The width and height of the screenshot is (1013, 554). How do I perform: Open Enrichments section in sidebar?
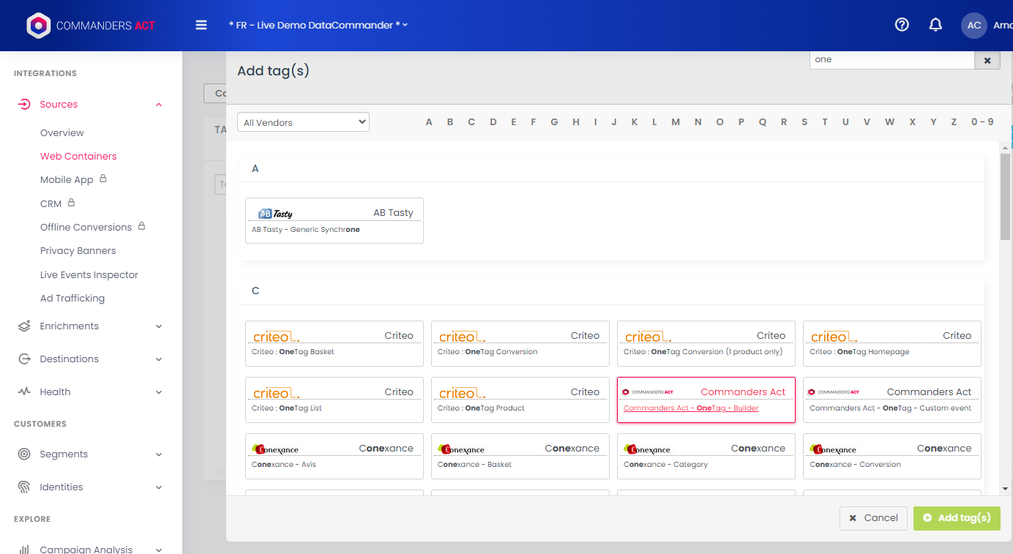69,326
